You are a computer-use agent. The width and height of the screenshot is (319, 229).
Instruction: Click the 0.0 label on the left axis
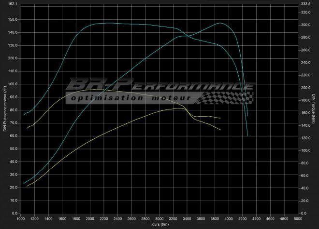point(14,213)
